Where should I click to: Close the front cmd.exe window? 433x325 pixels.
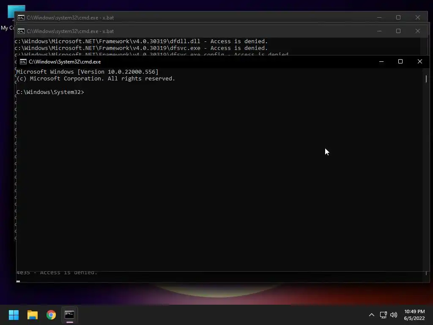pyautogui.click(x=420, y=62)
